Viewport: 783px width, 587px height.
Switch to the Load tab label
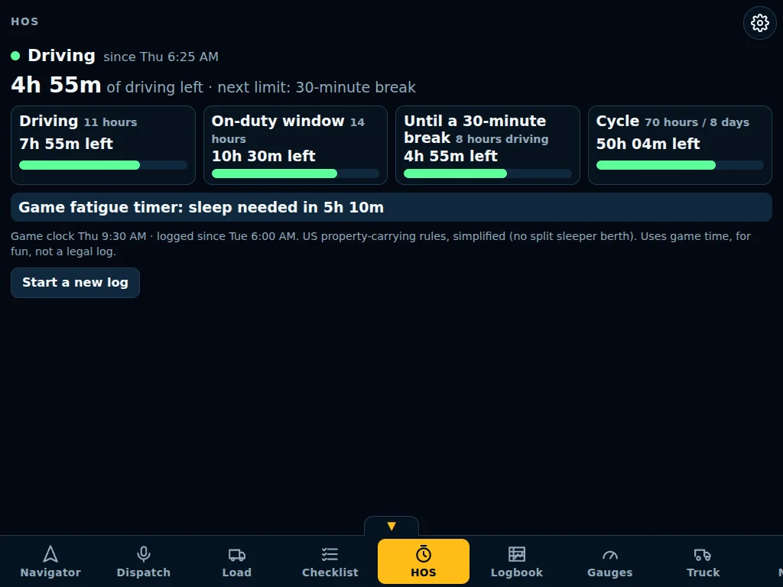[x=237, y=572]
